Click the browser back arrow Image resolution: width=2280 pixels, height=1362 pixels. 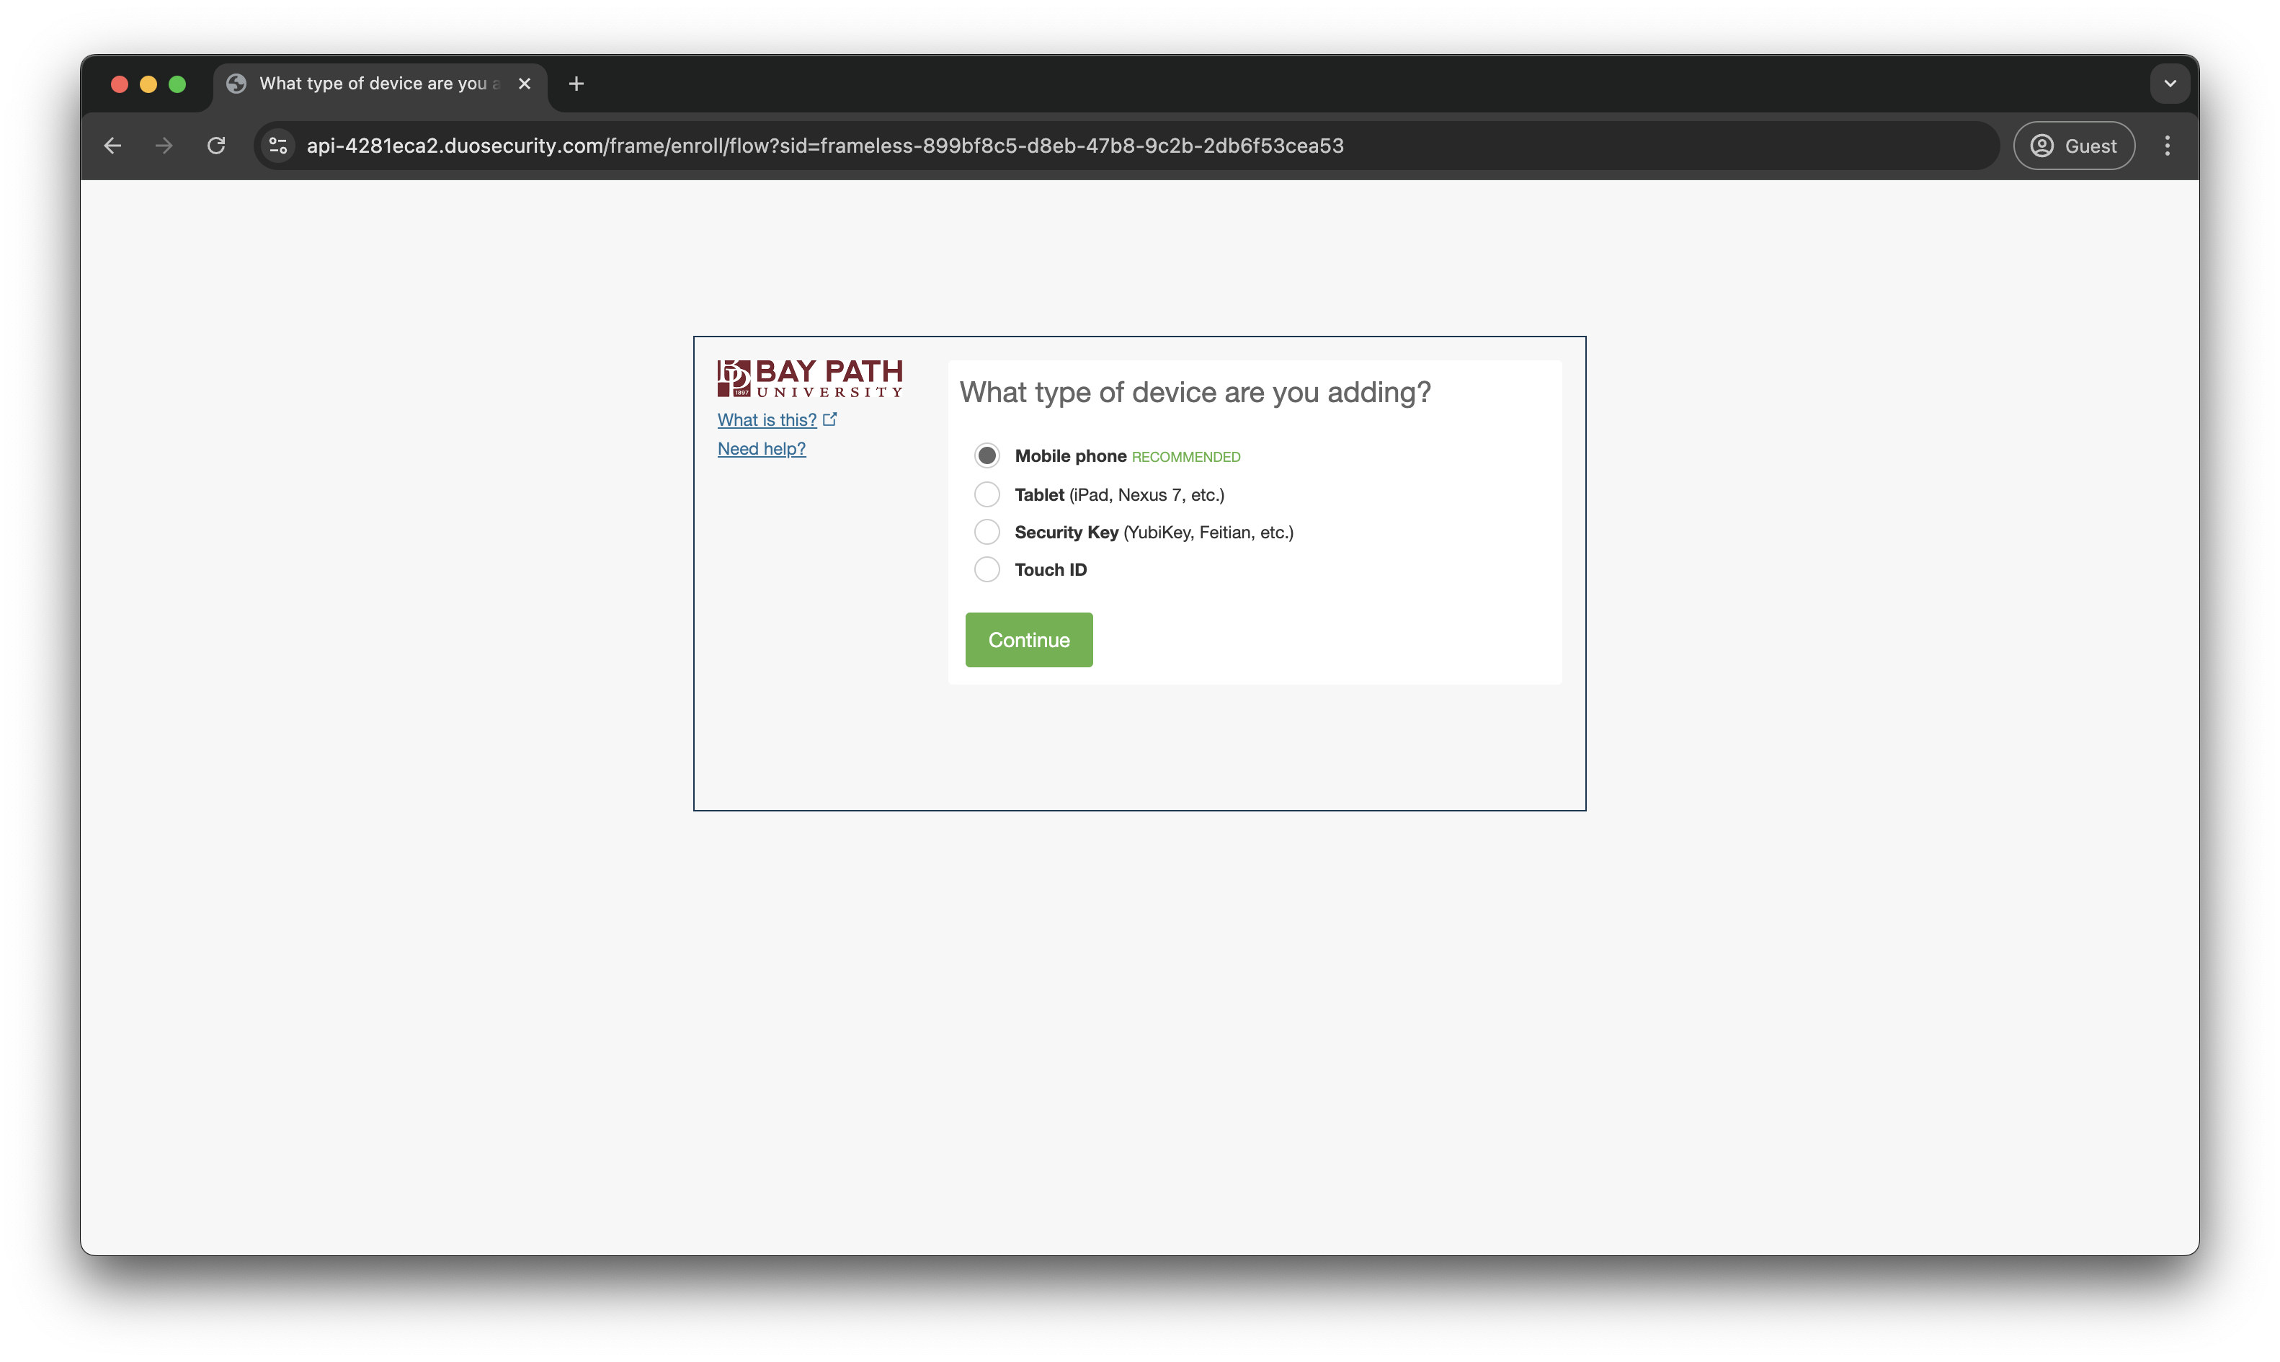[x=113, y=146]
